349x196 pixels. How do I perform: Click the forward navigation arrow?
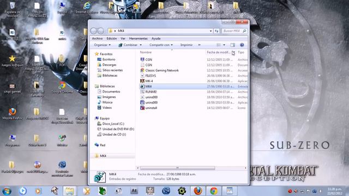(x=100, y=31)
